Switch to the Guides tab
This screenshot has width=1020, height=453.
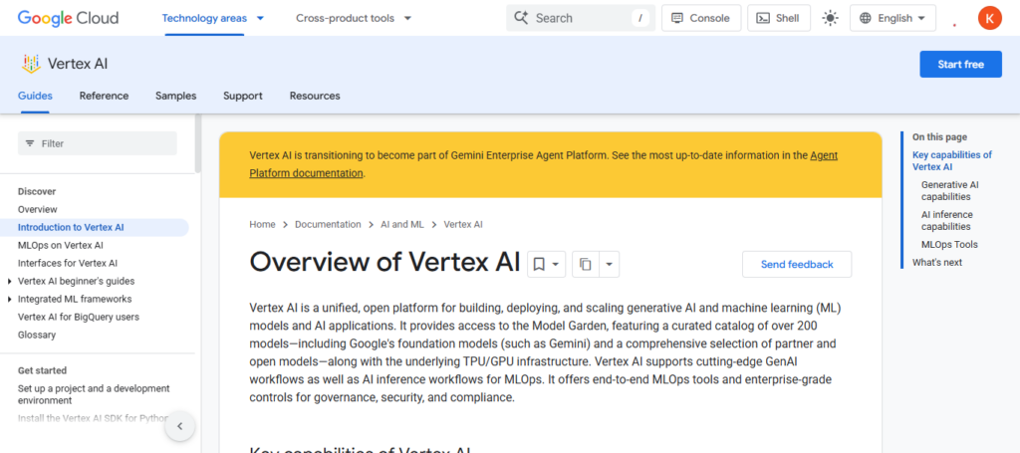tap(35, 96)
